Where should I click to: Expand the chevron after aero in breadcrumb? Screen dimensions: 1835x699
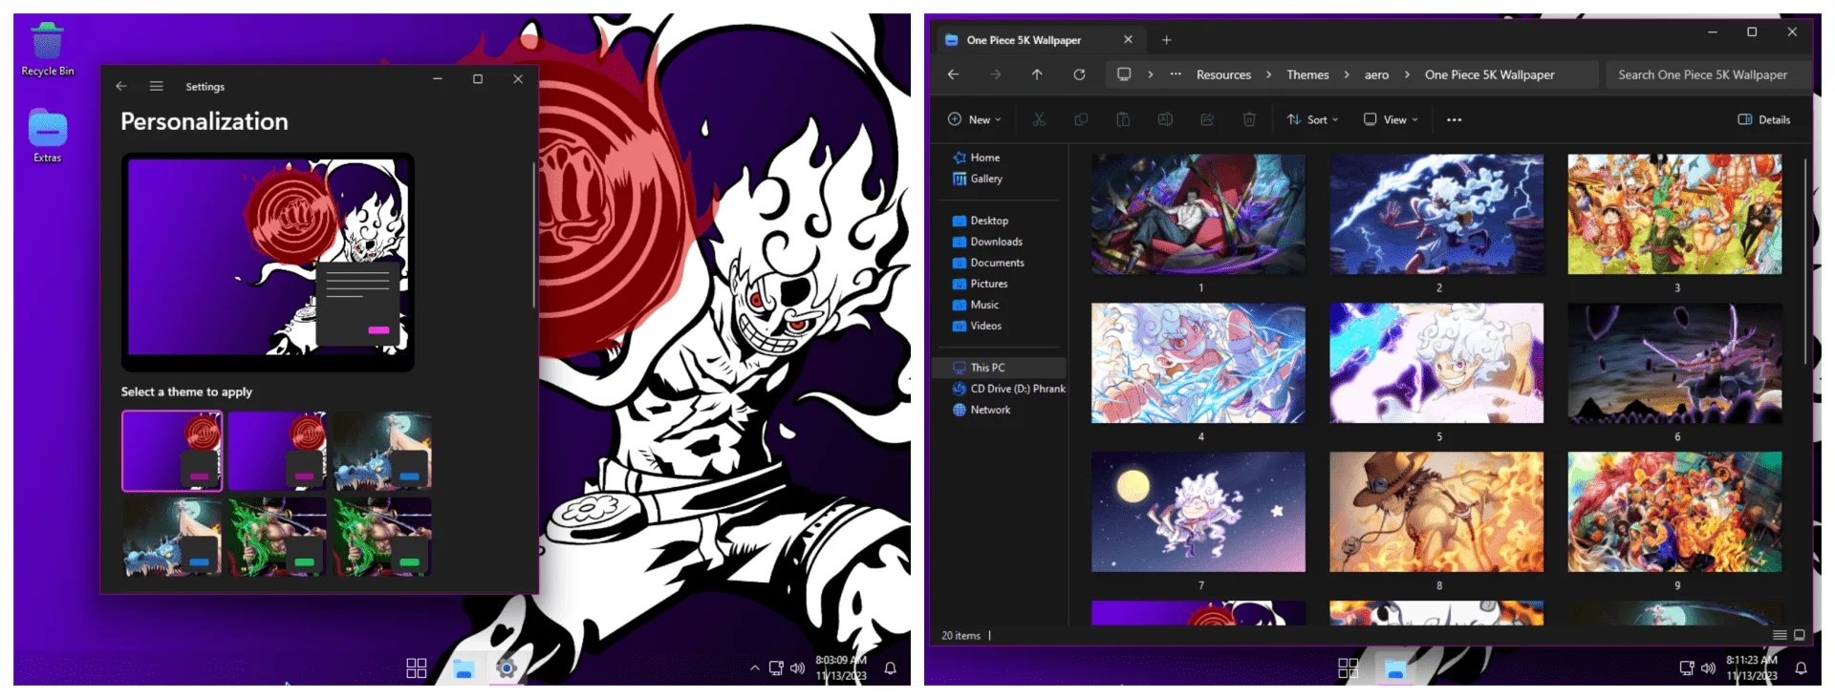(1407, 74)
